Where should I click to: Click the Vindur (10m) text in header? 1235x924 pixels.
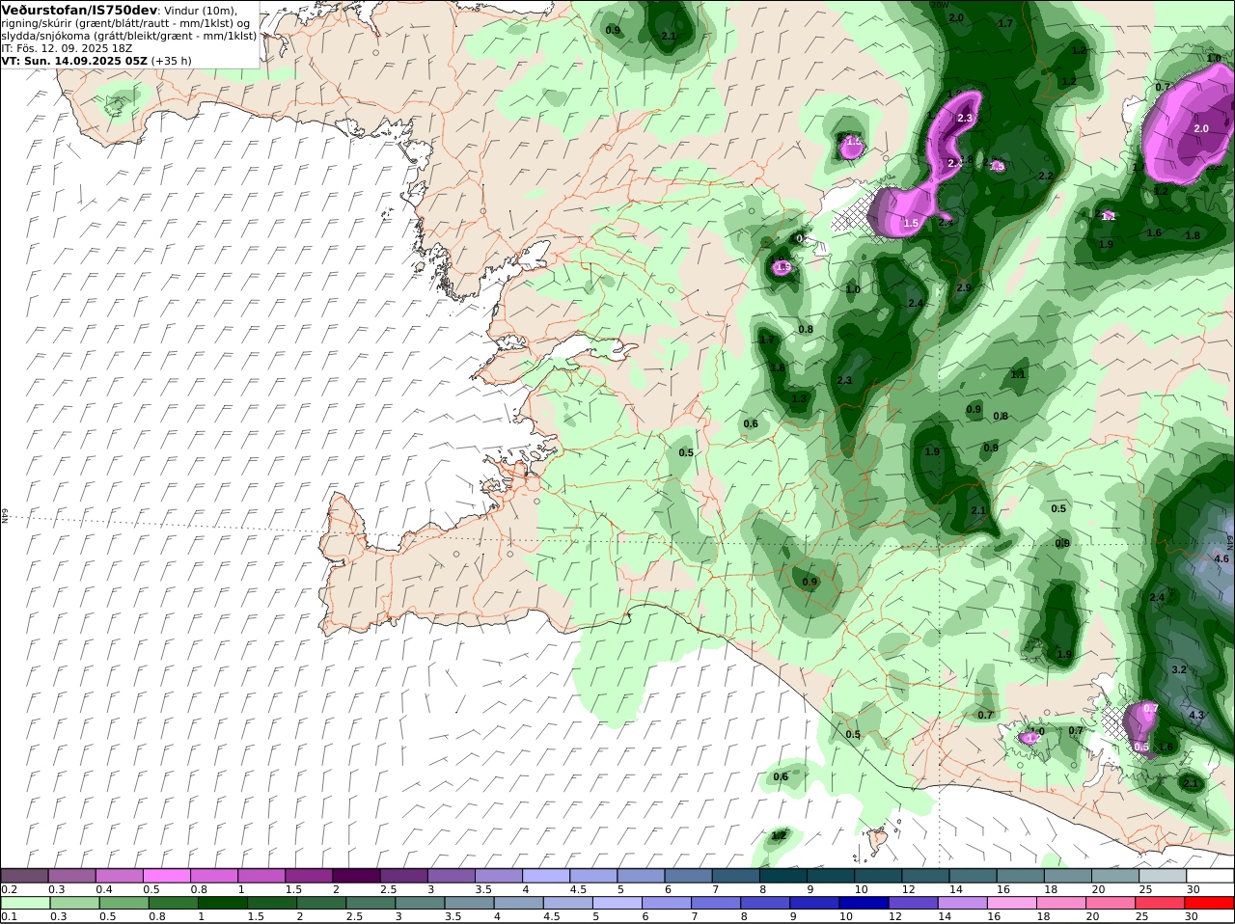(x=200, y=10)
